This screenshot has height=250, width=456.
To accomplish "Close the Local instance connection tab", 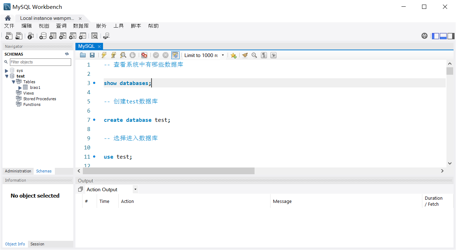I will click(80, 18).
